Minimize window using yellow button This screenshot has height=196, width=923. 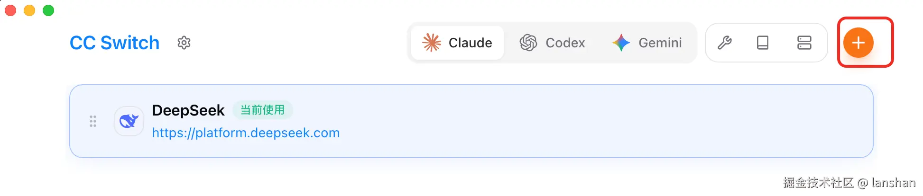(x=29, y=10)
